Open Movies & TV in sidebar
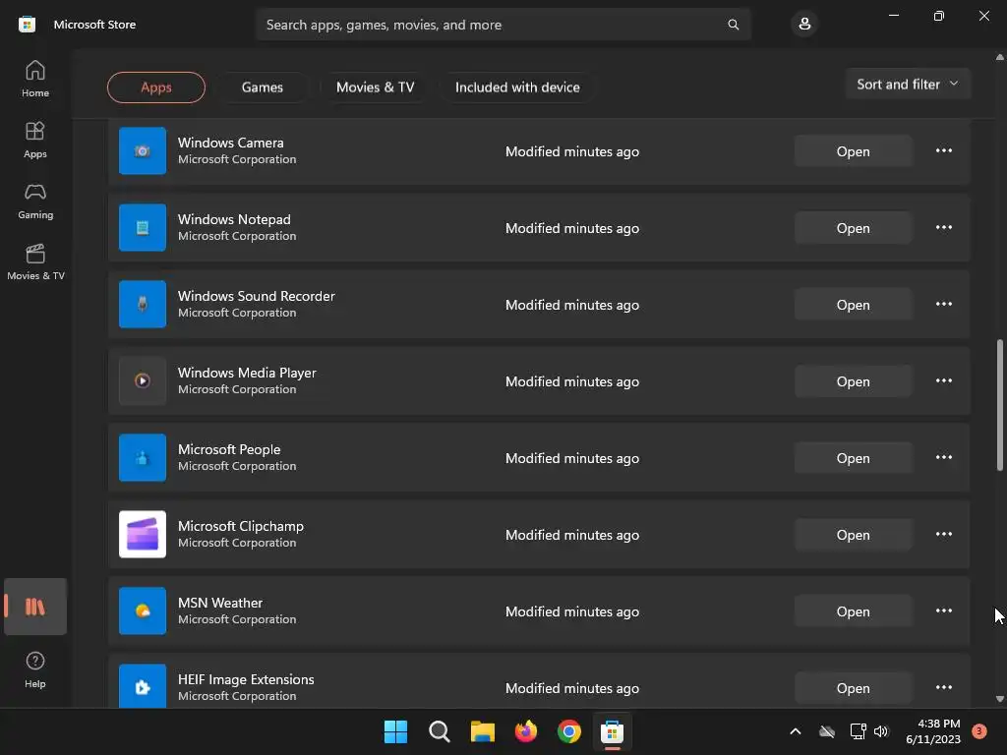Screen dimensions: 1007x755 point(35,261)
